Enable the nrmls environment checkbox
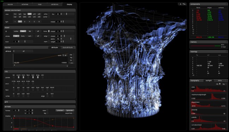Viewport: 229px width, 132px height. [14, 83]
